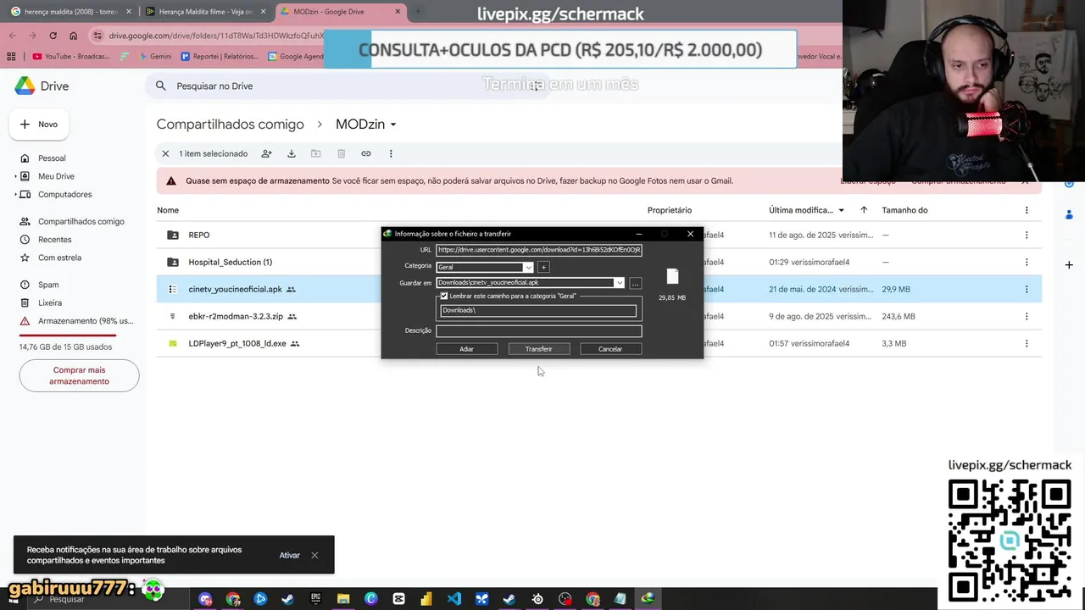The image size is (1085, 610).
Task: Open CapCut from the taskbar
Action: [398, 599]
